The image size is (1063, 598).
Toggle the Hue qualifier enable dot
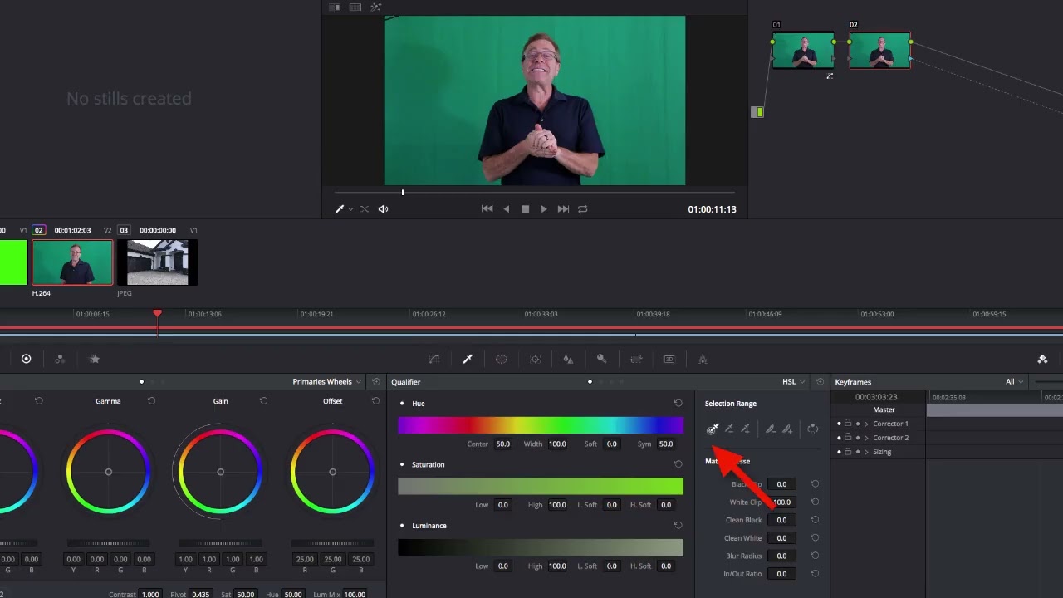click(x=402, y=404)
